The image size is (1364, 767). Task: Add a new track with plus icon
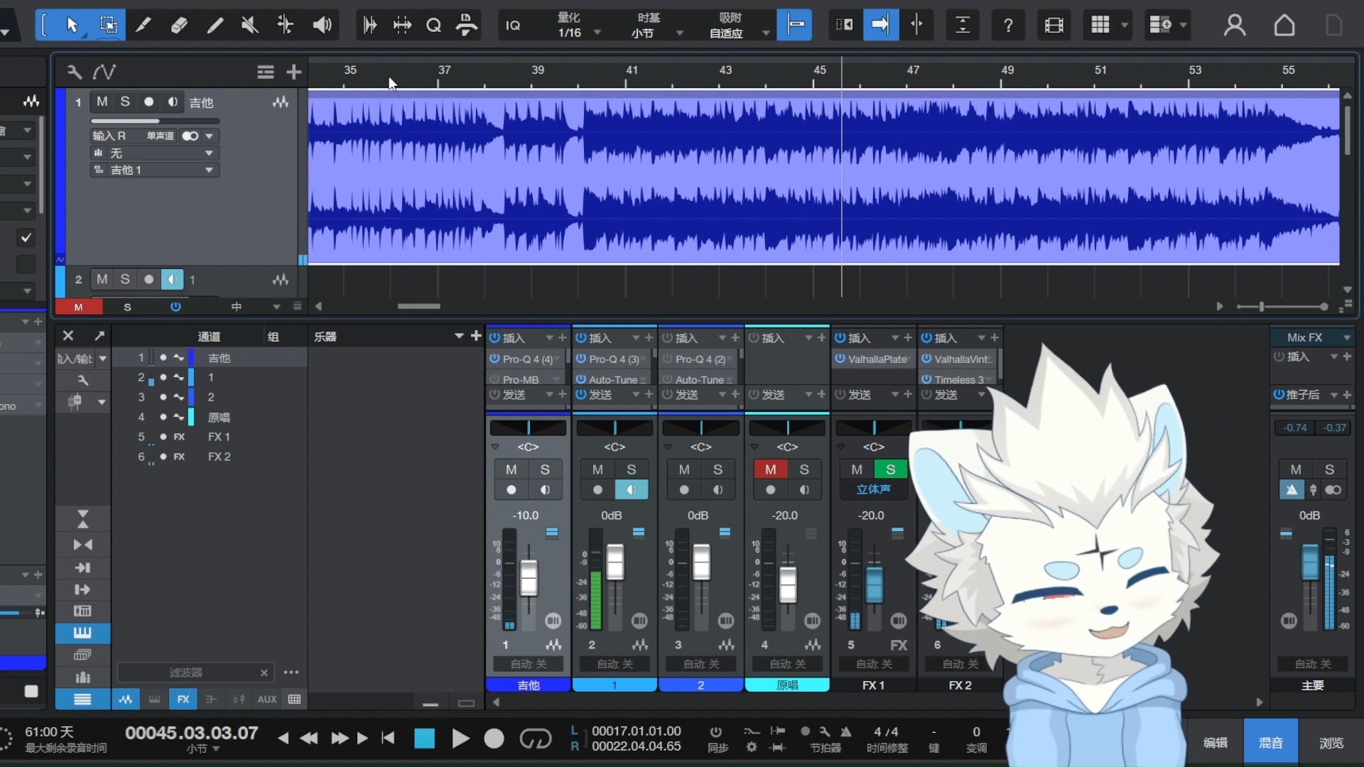pos(293,72)
